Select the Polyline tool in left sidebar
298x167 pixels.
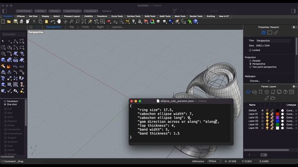(15, 41)
